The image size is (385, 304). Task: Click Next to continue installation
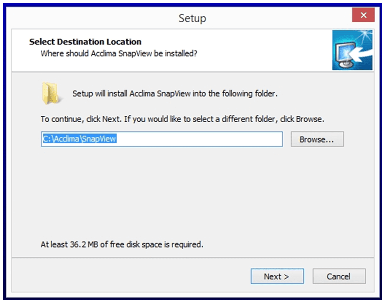click(277, 276)
